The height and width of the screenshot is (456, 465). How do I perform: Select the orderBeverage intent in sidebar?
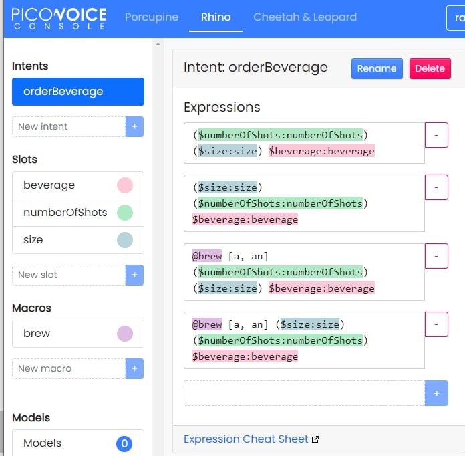coord(78,92)
